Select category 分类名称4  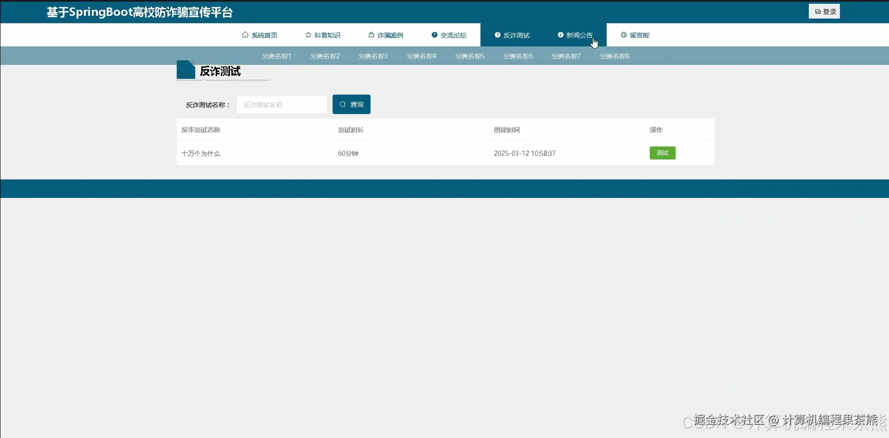point(422,56)
